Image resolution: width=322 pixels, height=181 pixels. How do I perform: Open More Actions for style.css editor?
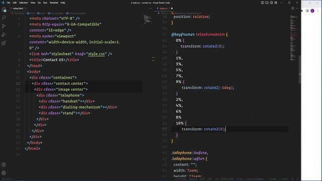(297, 9)
